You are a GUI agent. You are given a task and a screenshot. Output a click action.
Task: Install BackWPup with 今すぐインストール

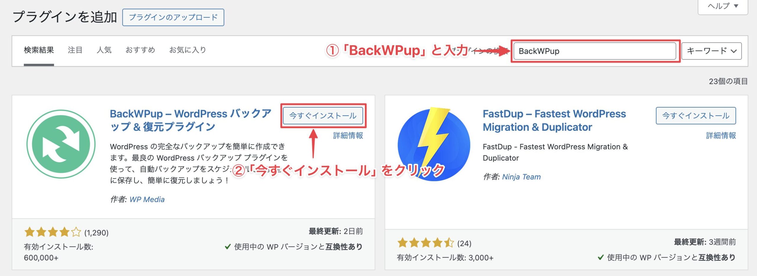(323, 116)
